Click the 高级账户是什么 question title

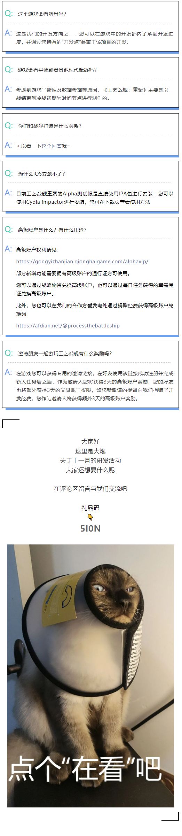(52, 230)
